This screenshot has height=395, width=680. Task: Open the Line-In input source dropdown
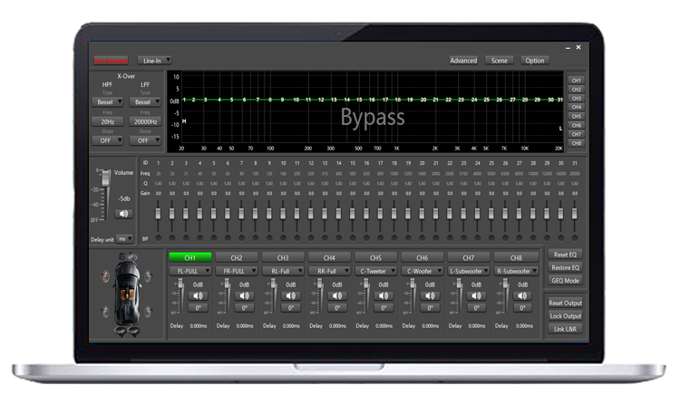coord(154,61)
